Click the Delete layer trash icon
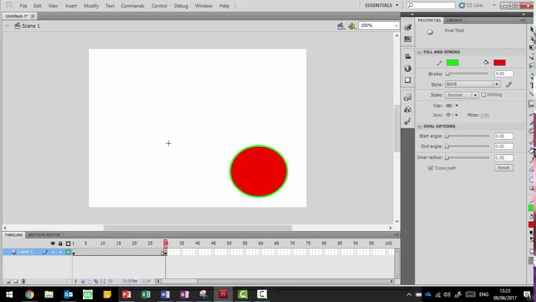The height and width of the screenshot is (302, 536). (x=23, y=281)
